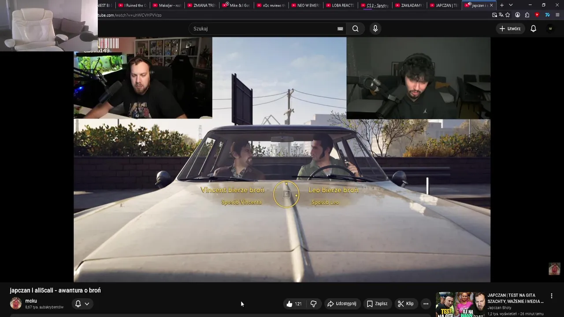
Task: Open subscription notification bell dropdown
Action: pos(82,304)
